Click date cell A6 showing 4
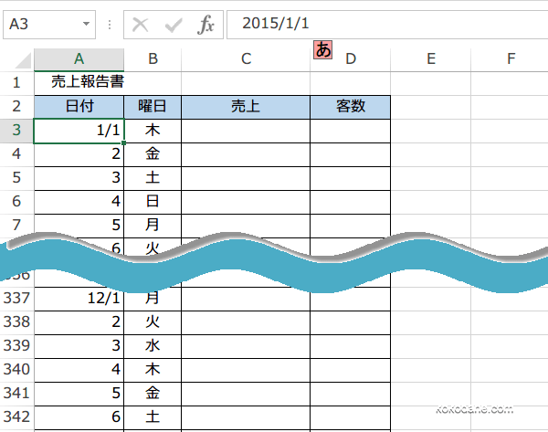 tap(79, 202)
